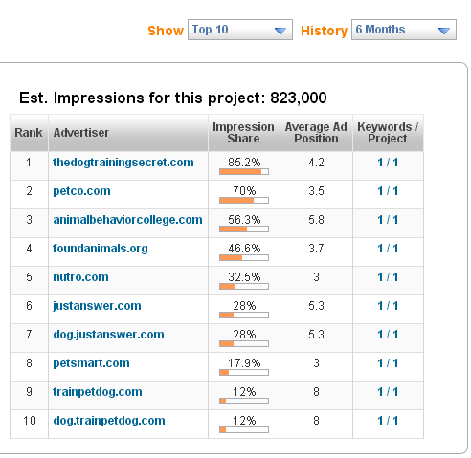Click the Keywords / Project column header

click(x=388, y=133)
